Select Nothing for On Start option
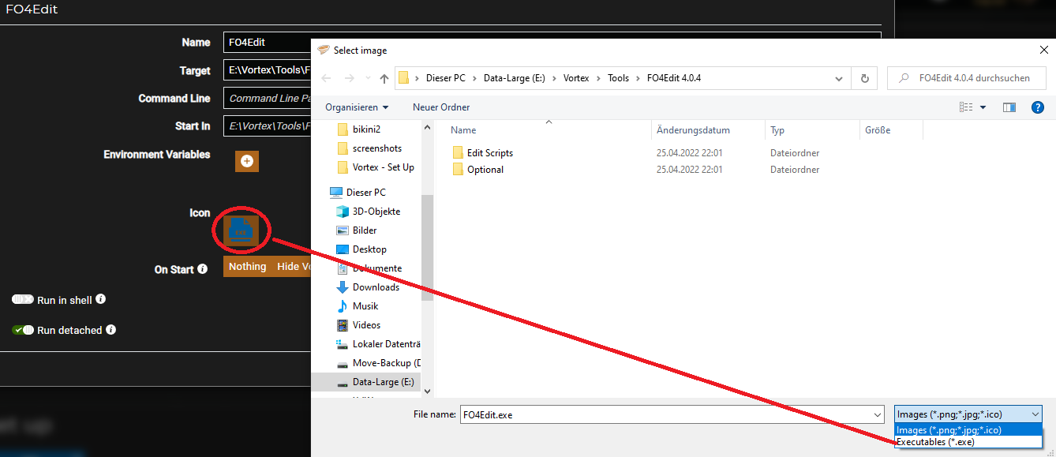The height and width of the screenshot is (457, 1056). click(x=247, y=267)
